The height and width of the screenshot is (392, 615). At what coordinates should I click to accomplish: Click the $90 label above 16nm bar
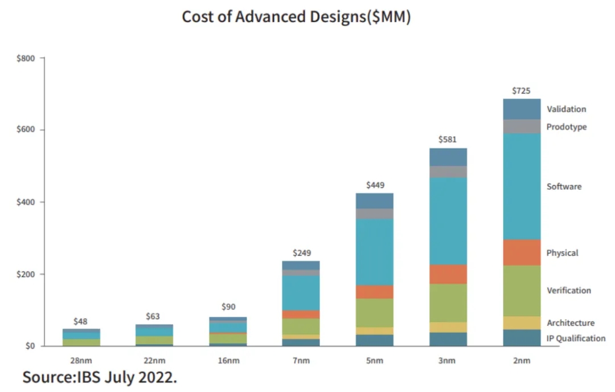pos(227,308)
